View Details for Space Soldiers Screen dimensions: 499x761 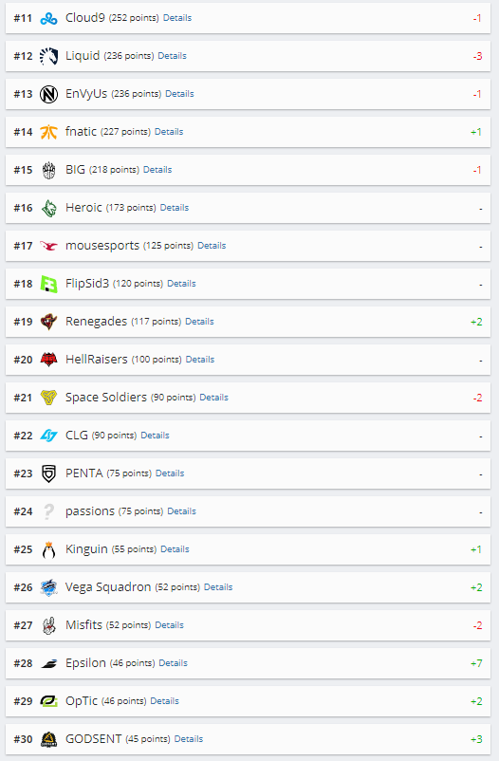click(214, 397)
